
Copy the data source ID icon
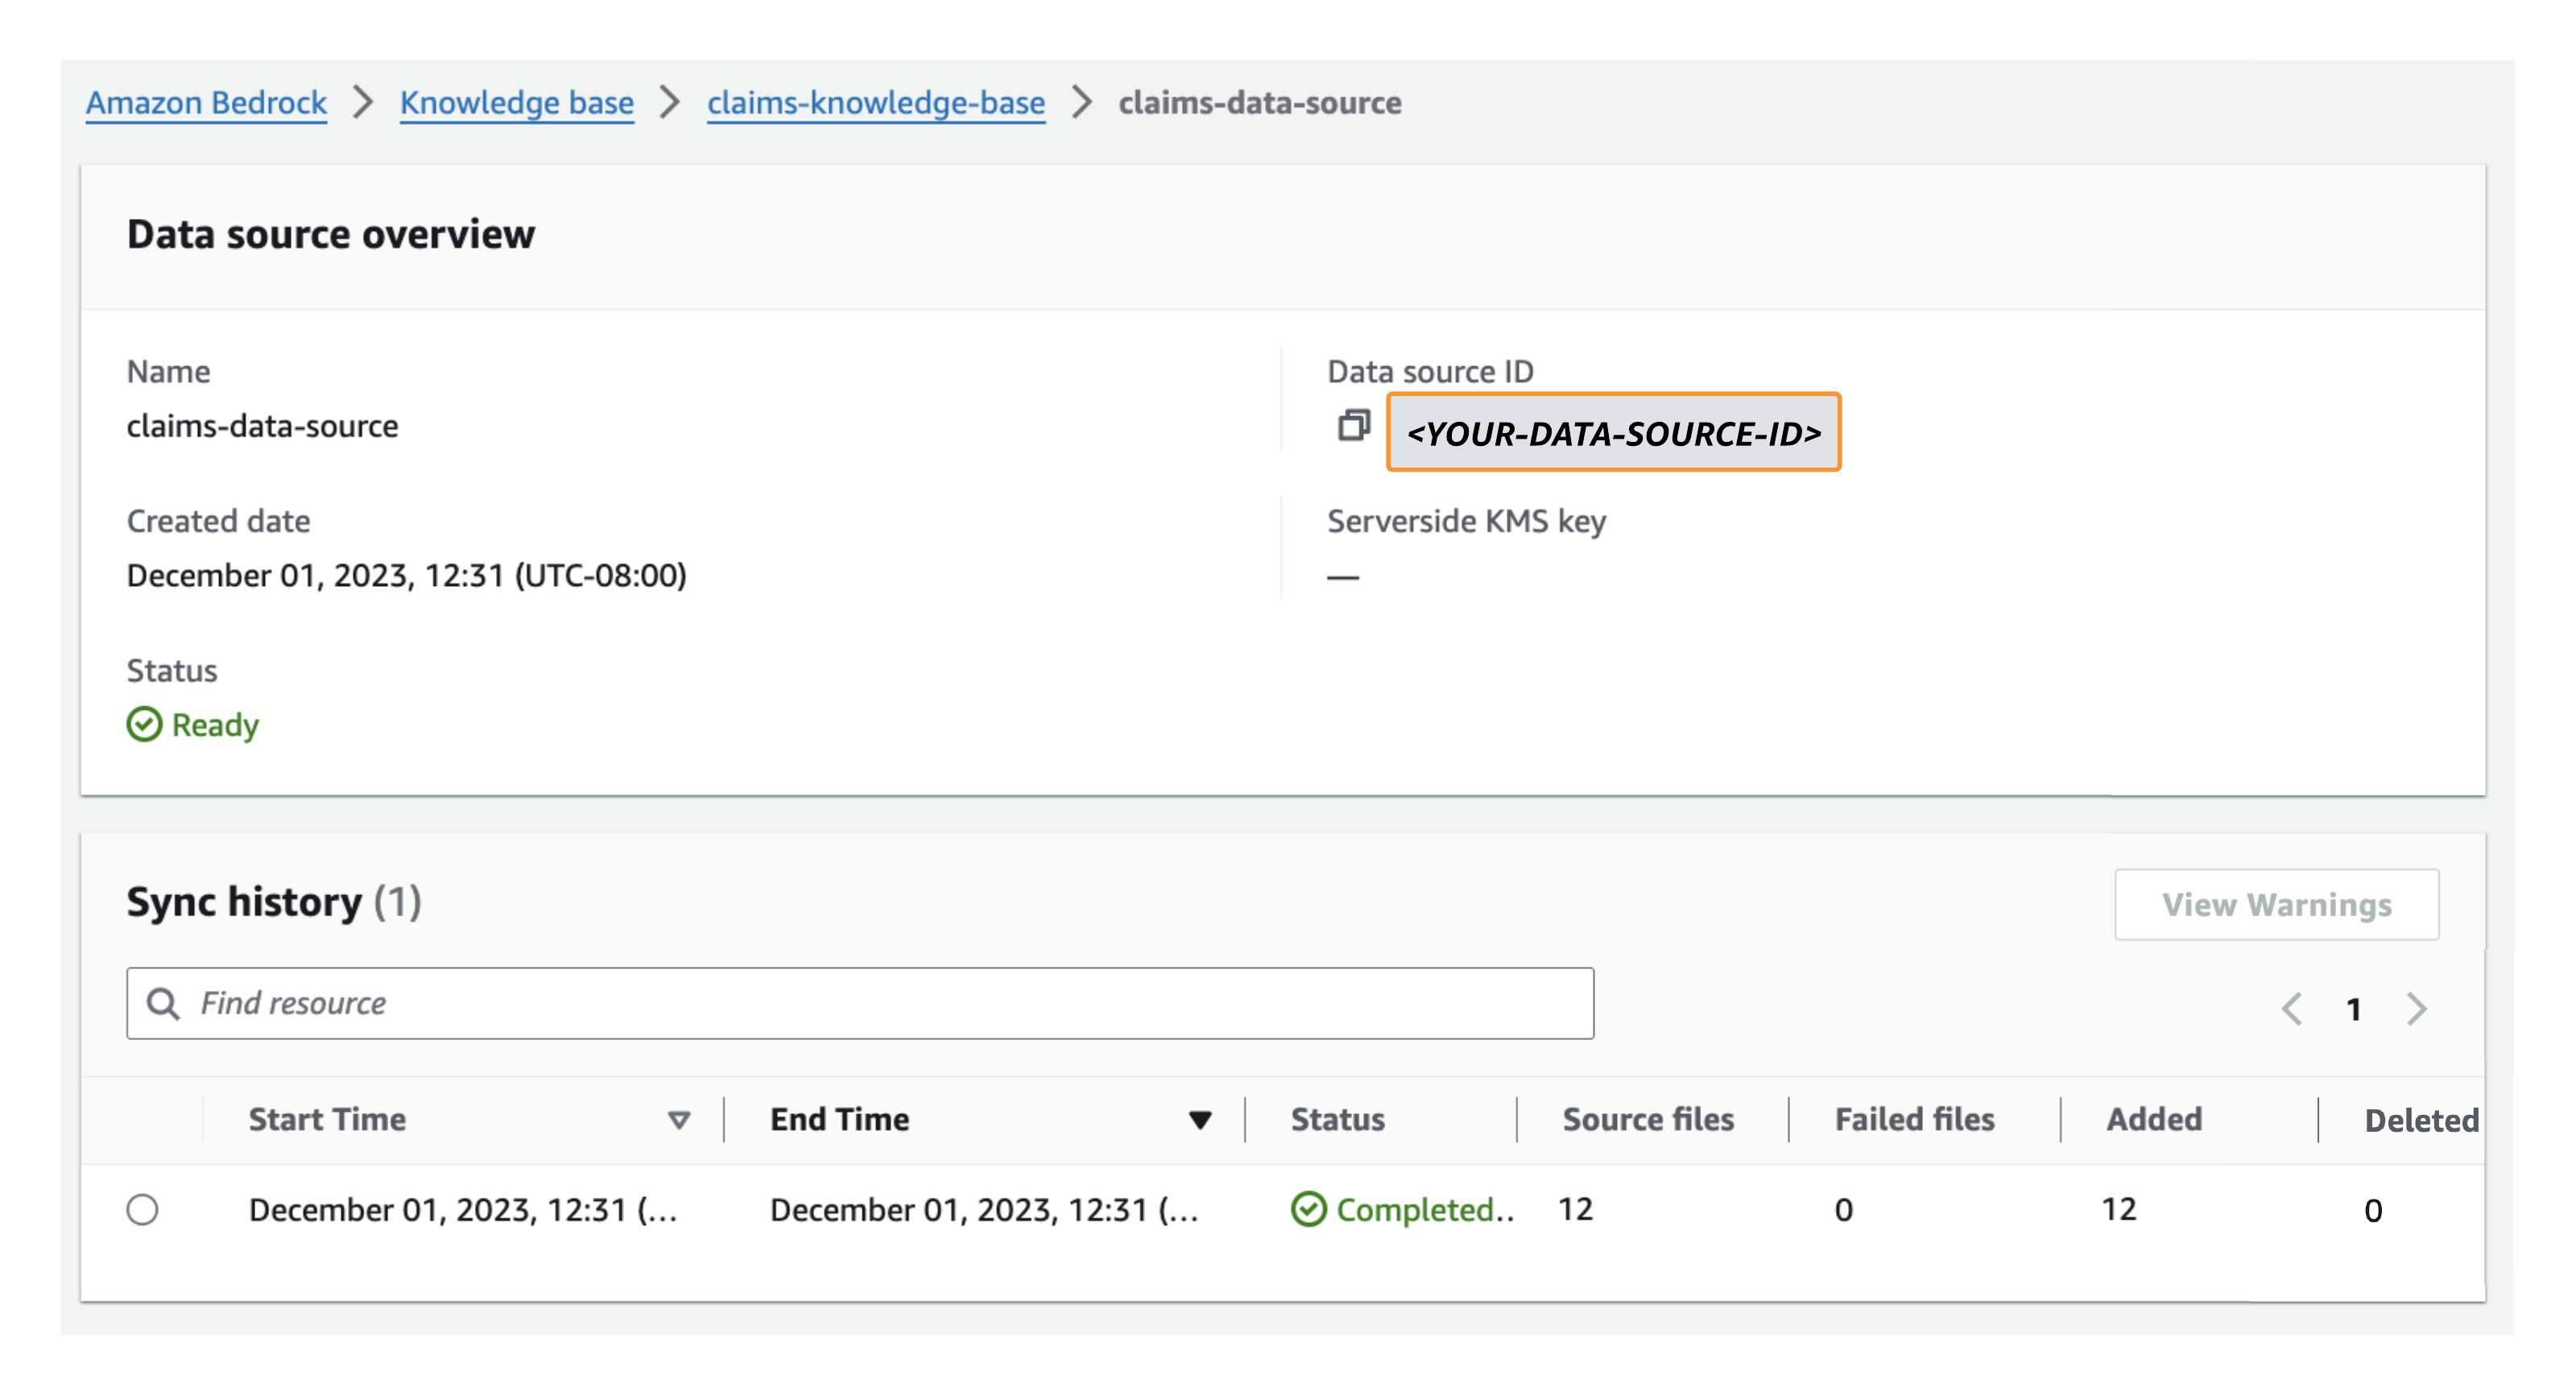coord(1353,426)
